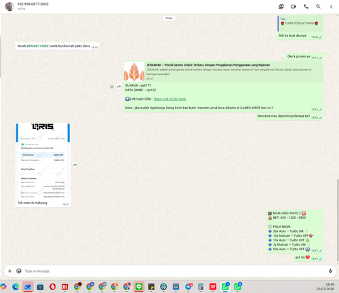Open the JERAMI4D link preview card
Viewport: 339px width, 293px height.
tap(223, 71)
